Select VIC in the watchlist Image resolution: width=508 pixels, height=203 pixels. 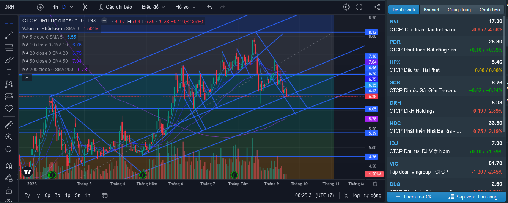(x=446, y=167)
